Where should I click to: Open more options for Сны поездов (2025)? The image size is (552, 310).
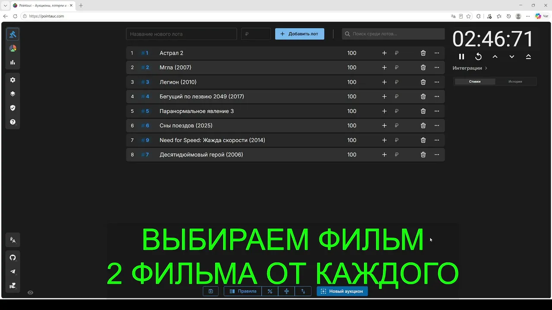[x=437, y=126]
